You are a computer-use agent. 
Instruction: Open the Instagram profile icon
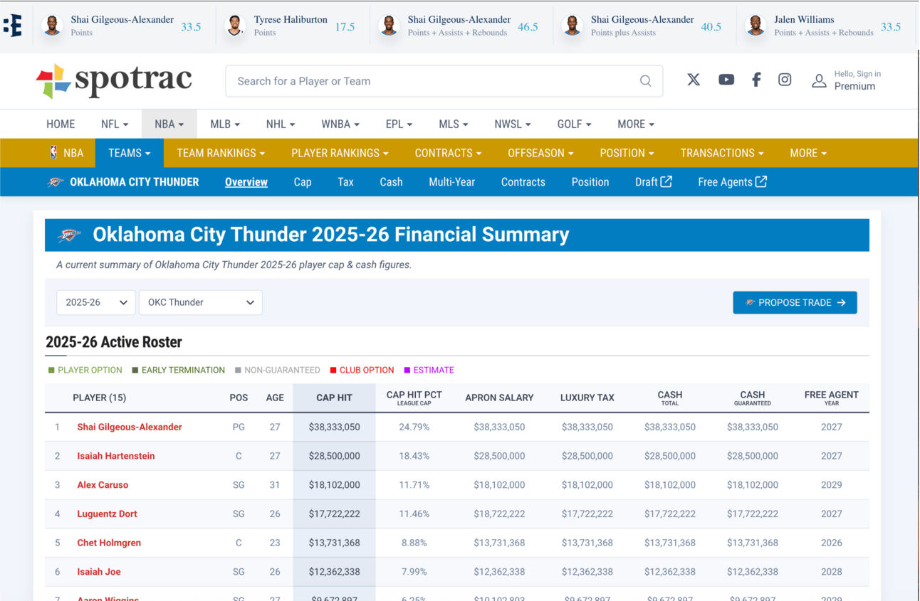pos(785,80)
